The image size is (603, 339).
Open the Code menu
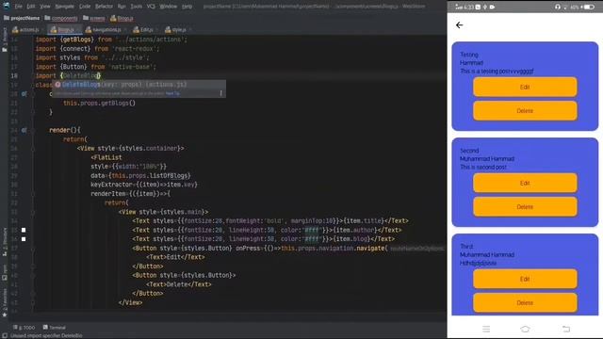(85, 7)
